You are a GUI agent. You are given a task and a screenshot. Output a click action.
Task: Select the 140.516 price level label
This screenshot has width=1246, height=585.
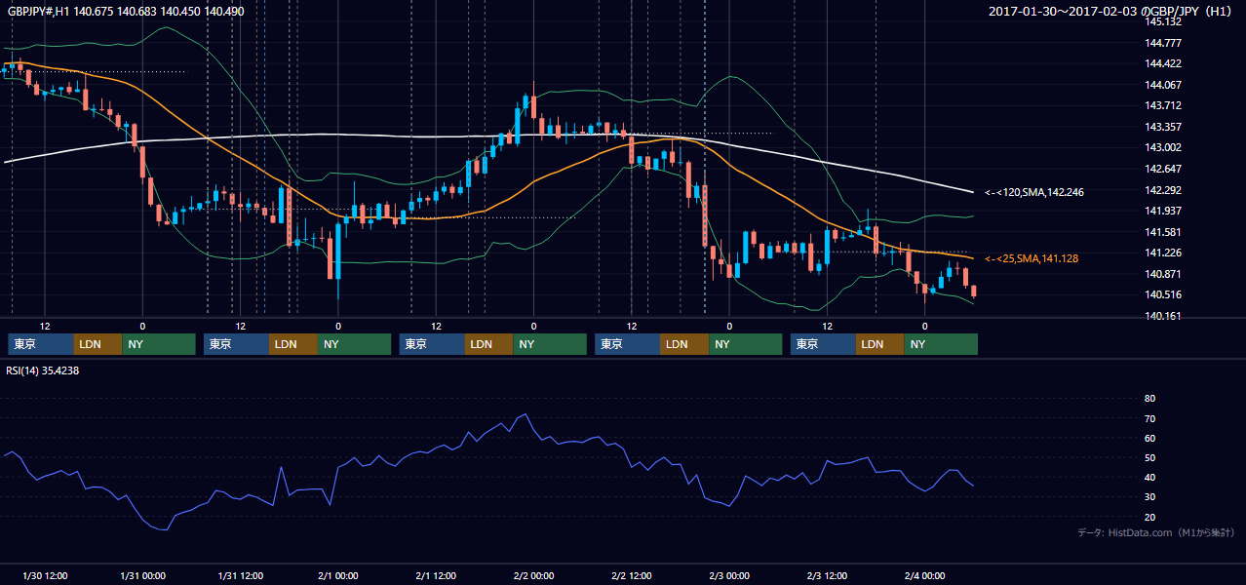coord(1165,294)
